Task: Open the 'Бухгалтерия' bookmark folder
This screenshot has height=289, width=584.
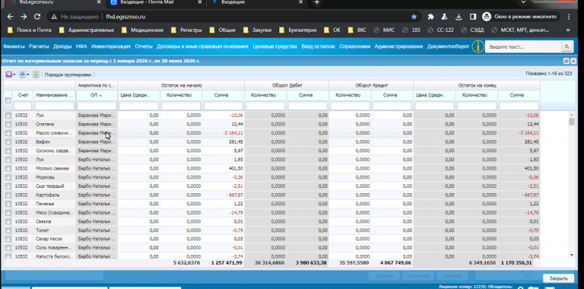Action: pyautogui.click(x=298, y=30)
